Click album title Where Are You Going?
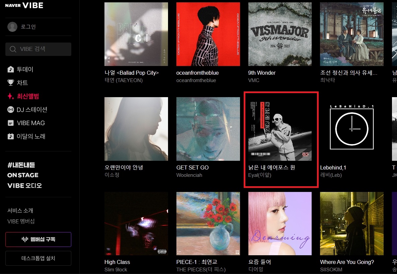This screenshot has height=274, width=397. click(x=347, y=262)
